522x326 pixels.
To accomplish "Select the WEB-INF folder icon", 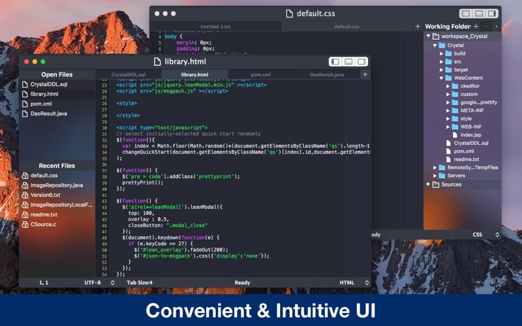I will click(x=455, y=126).
